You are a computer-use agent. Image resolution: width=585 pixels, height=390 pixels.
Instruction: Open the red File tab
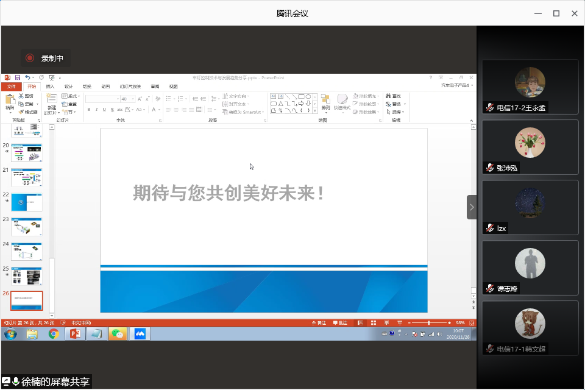11,87
